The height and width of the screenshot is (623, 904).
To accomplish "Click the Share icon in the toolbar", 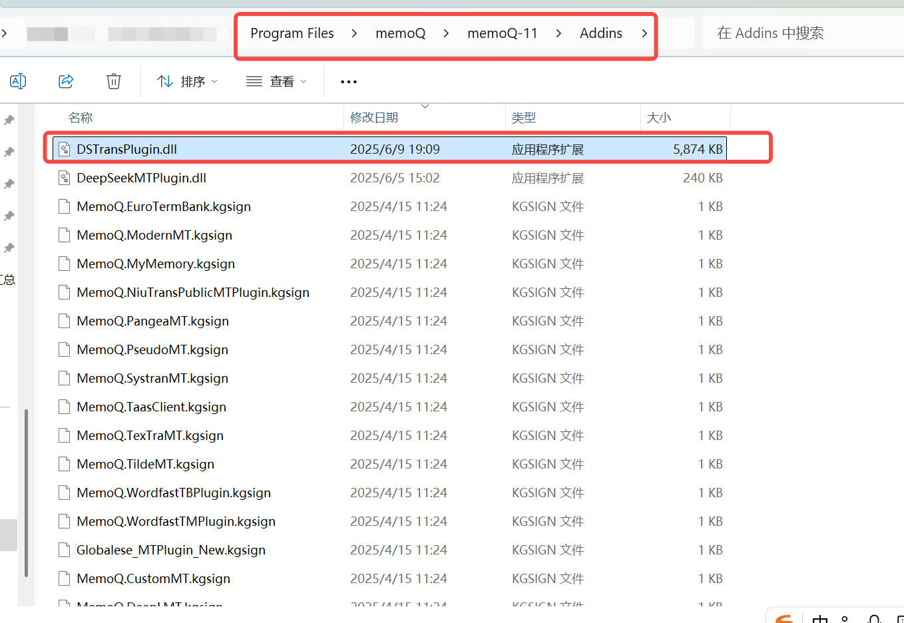I will tap(66, 81).
